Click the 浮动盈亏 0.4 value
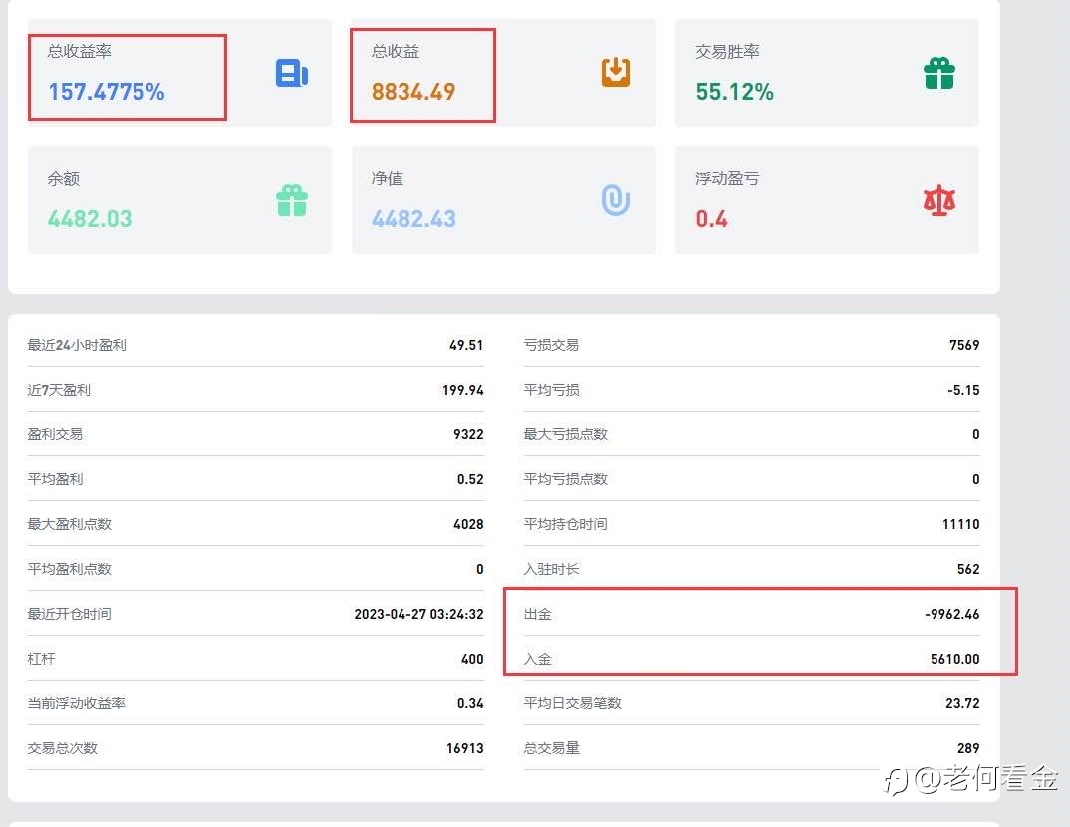The width and height of the screenshot is (1070, 827). pyautogui.click(x=711, y=219)
